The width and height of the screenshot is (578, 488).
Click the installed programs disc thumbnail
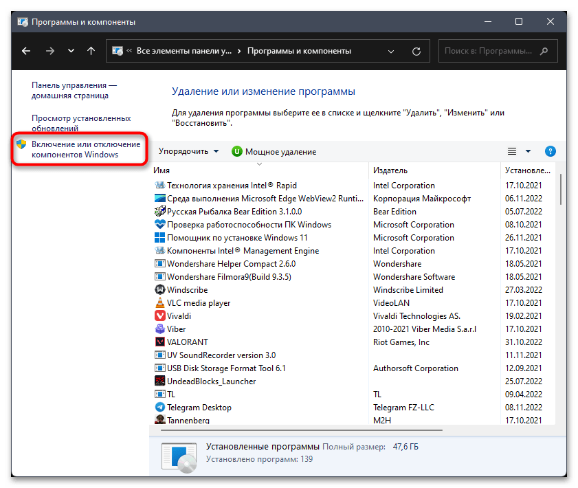click(x=179, y=457)
